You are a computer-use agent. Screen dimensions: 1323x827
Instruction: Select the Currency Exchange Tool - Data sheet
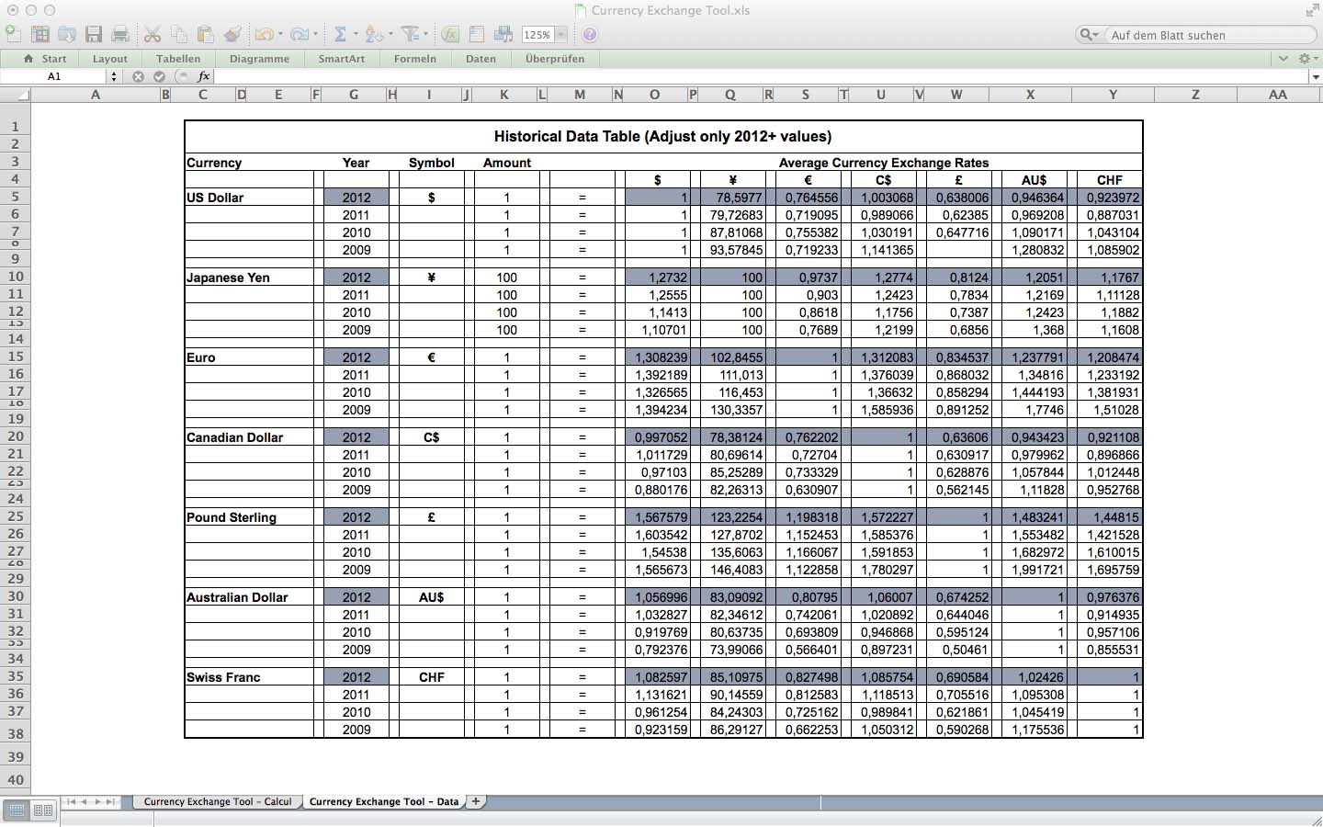[x=384, y=801]
